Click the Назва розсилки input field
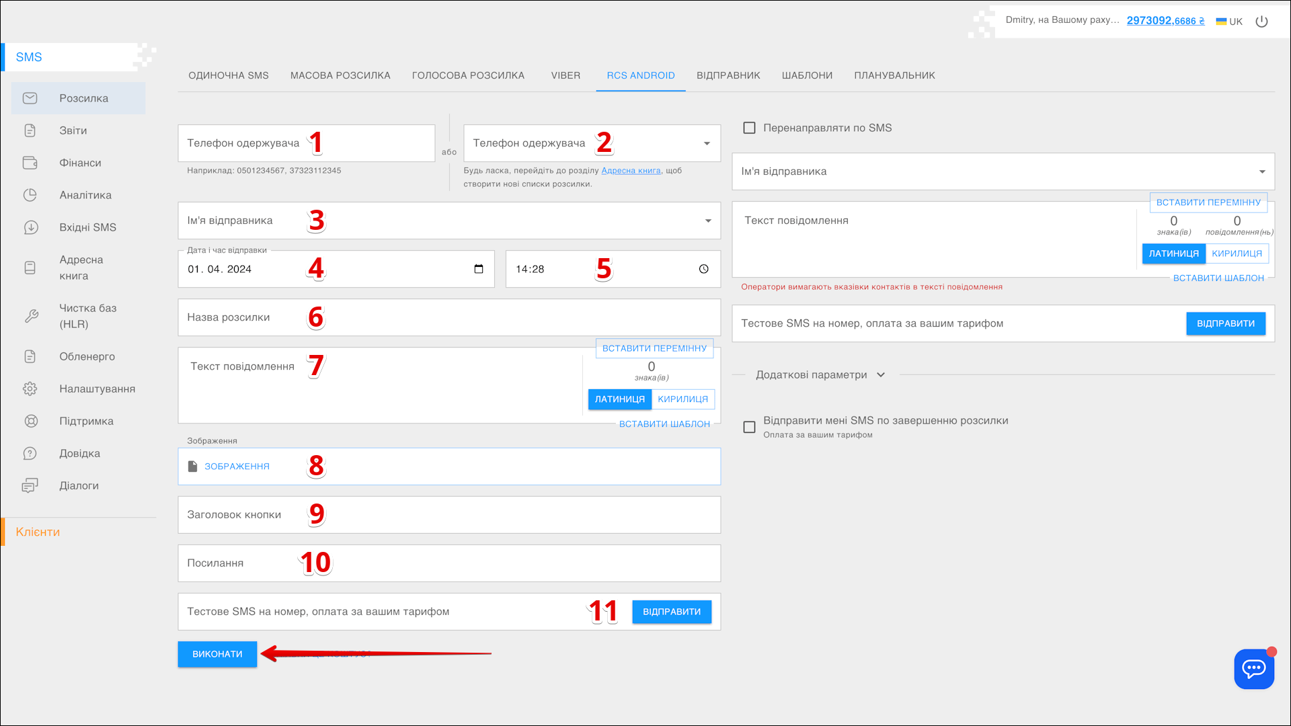 click(449, 317)
